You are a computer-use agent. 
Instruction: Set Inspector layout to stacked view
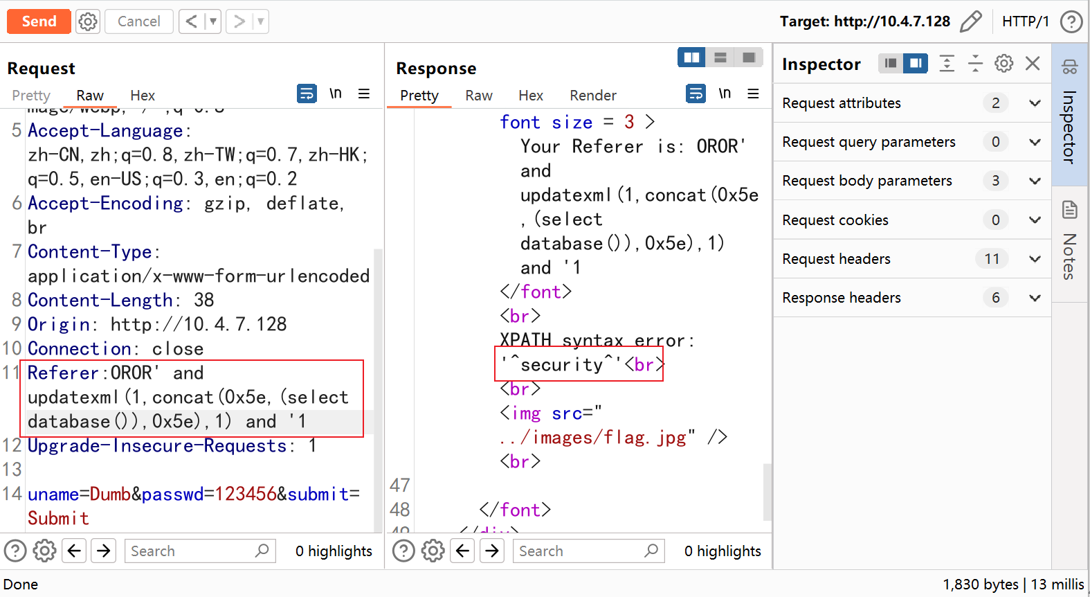pos(891,64)
